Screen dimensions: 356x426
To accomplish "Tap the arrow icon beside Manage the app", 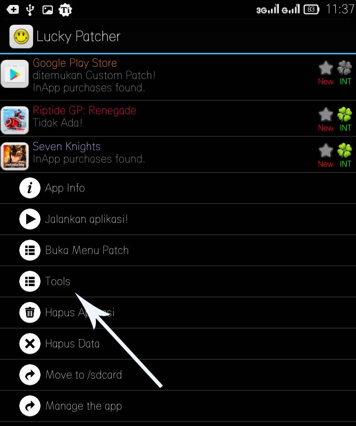I will click(30, 406).
